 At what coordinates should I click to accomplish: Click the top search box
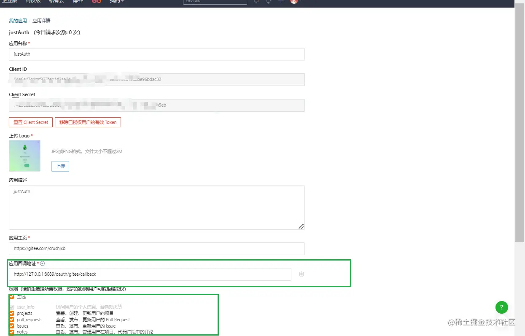pyautogui.click(x=215, y=2)
